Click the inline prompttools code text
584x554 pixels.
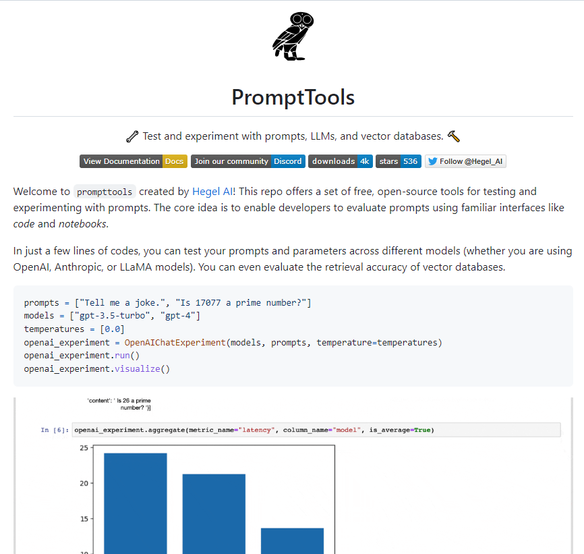[x=104, y=192]
